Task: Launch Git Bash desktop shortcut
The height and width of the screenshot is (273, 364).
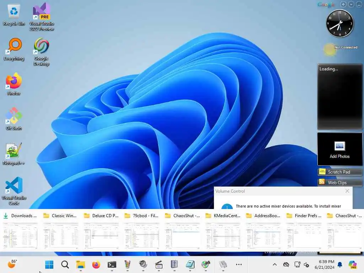Action: pyautogui.click(x=14, y=119)
